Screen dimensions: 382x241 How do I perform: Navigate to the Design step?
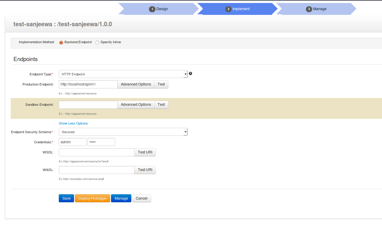pyautogui.click(x=159, y=9)
